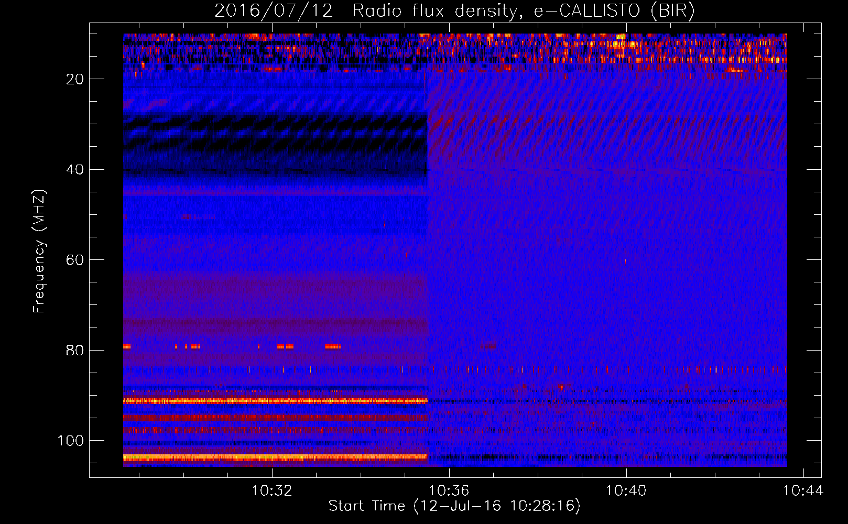Screen dimensions: 848x524
Task: Click the "10:44" time tick label
Action: [x=803, y=491]
